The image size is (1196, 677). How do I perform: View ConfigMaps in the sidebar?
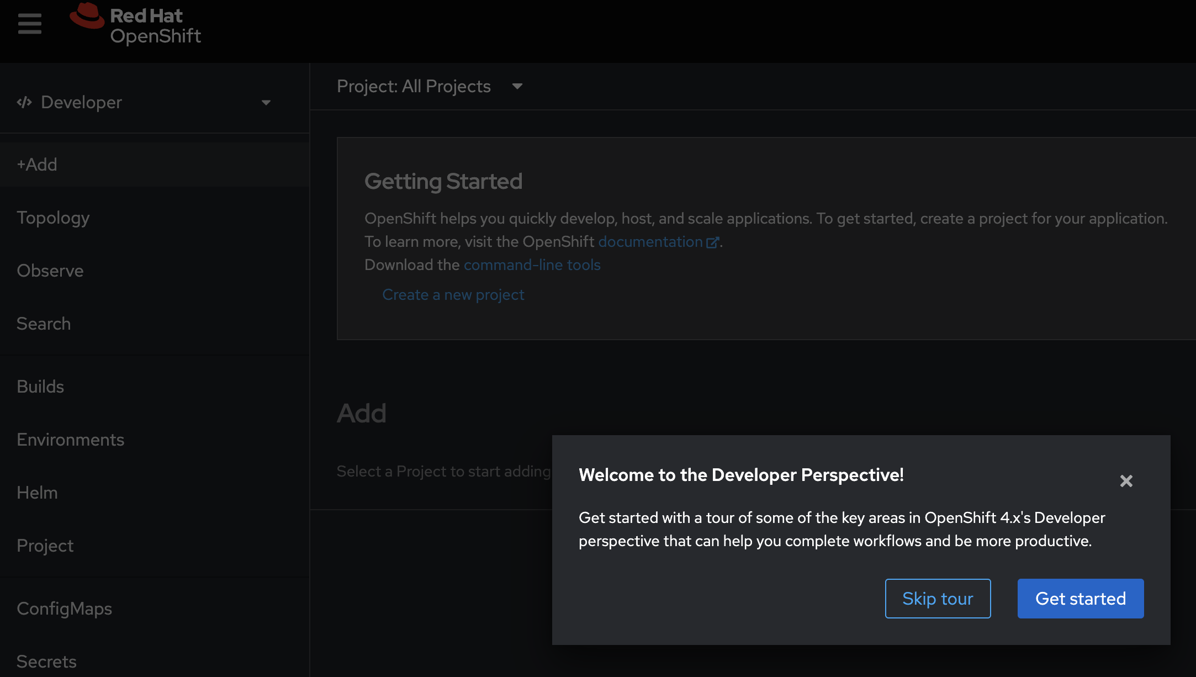tap(65, 608)
